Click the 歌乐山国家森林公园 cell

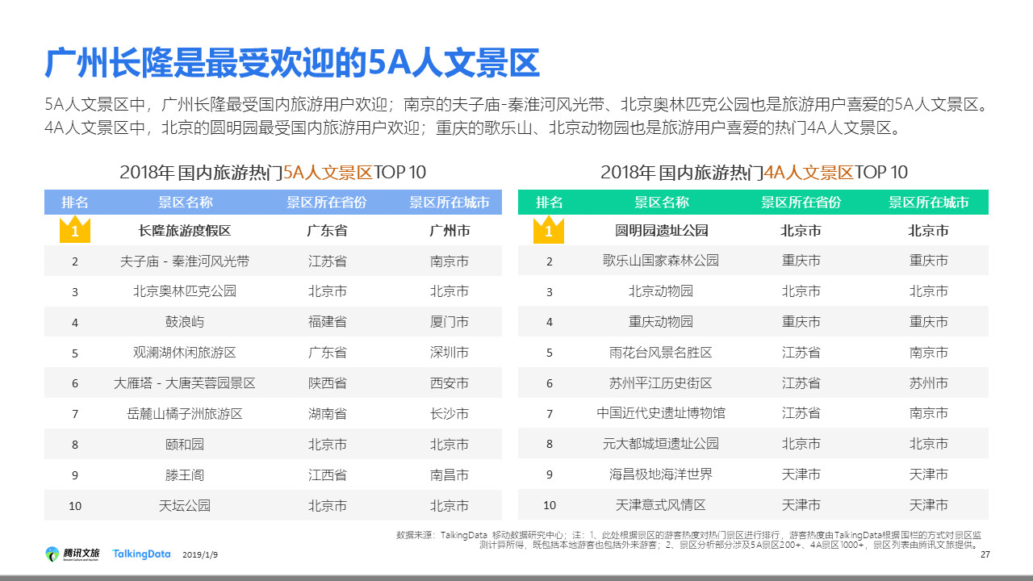tap(661, 261)
